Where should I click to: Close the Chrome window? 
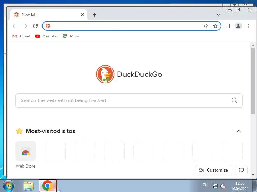[248, 10]
